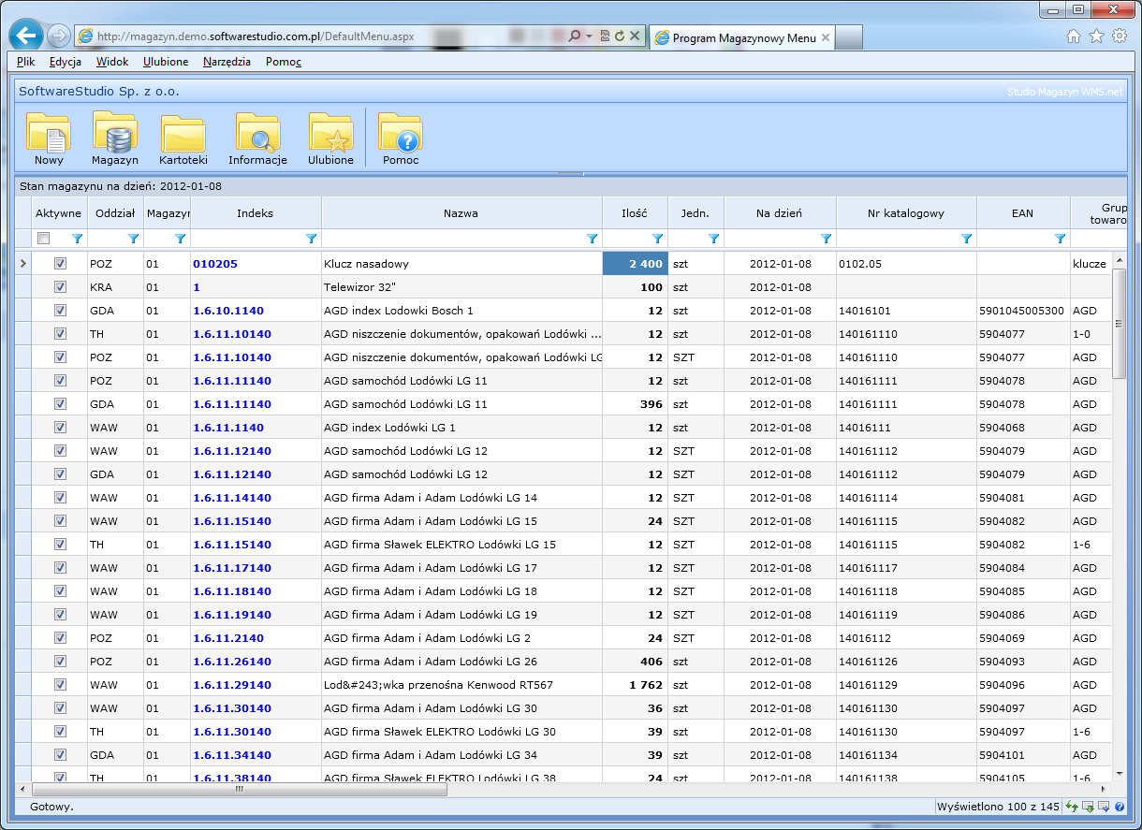Open the filter dropdown for Indeks column
Viewport: 1142px width, 830px height.
tap(311, 239)
